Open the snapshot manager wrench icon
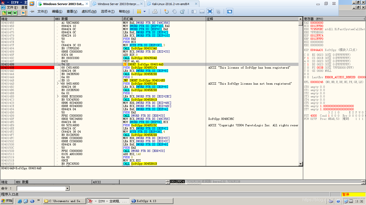The width and height of the screenshot is (366, 205). point(182,11)
